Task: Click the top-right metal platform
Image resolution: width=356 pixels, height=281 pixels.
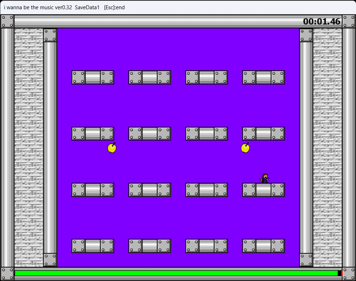Action: 264,77
